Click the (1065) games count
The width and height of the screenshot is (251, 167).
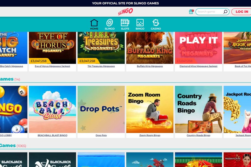tap(21, 146)
